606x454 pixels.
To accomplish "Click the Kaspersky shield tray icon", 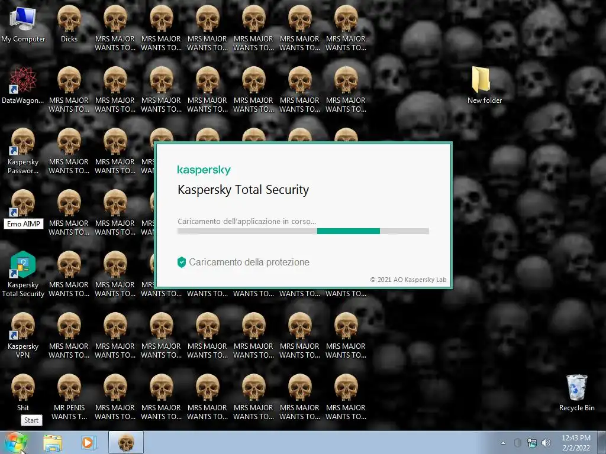I will pos(517,443).
